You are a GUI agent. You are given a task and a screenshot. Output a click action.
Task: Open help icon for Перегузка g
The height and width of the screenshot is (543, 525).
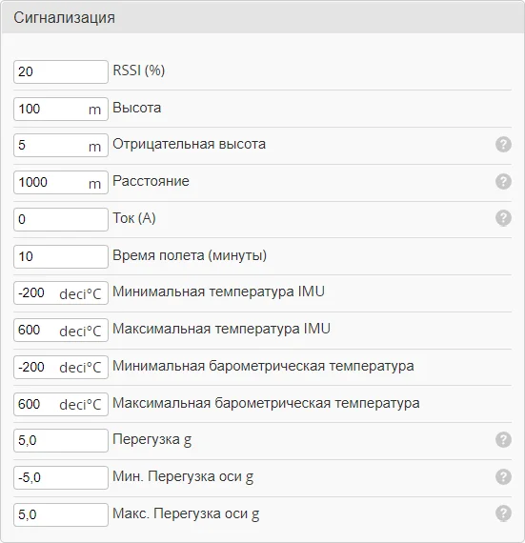[503, 440]
